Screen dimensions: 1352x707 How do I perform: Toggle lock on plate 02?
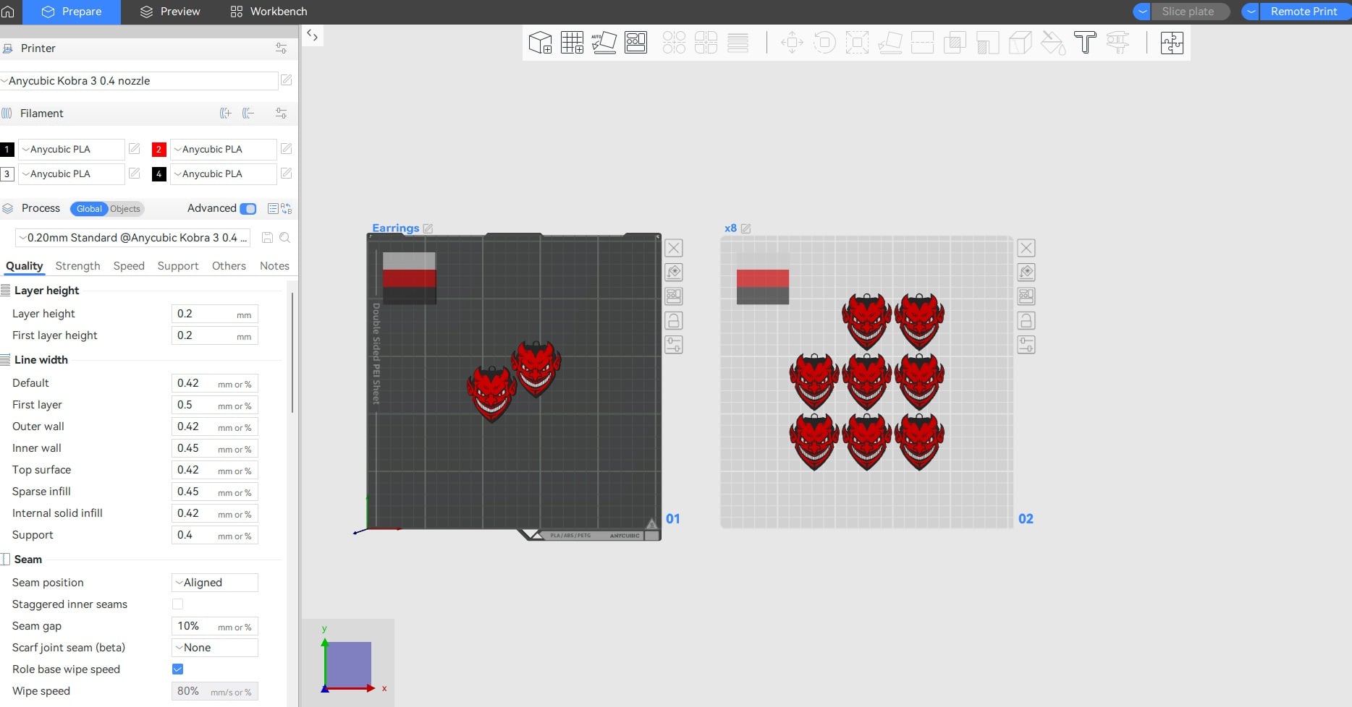1026,320
